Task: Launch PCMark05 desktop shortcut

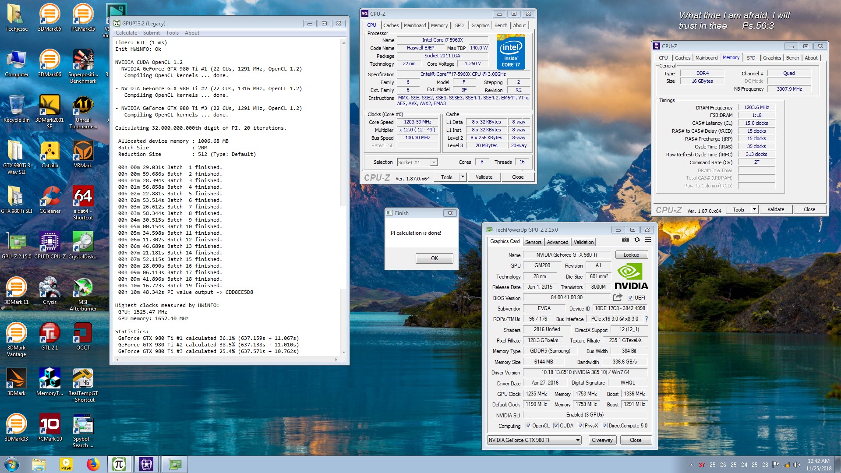Action: point(83,18)
